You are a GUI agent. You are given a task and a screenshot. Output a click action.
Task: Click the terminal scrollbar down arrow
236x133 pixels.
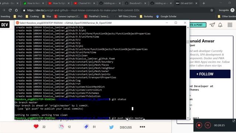click(188, 118)
